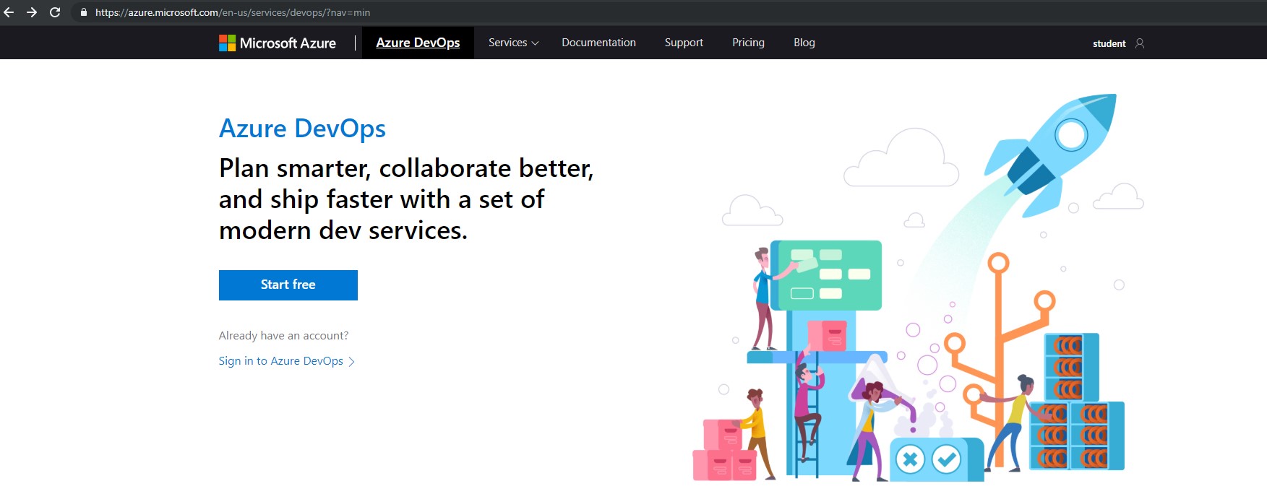Screen dimensions: 1267x494
Task: Go back using the browser back arrow
Action: 9,12
